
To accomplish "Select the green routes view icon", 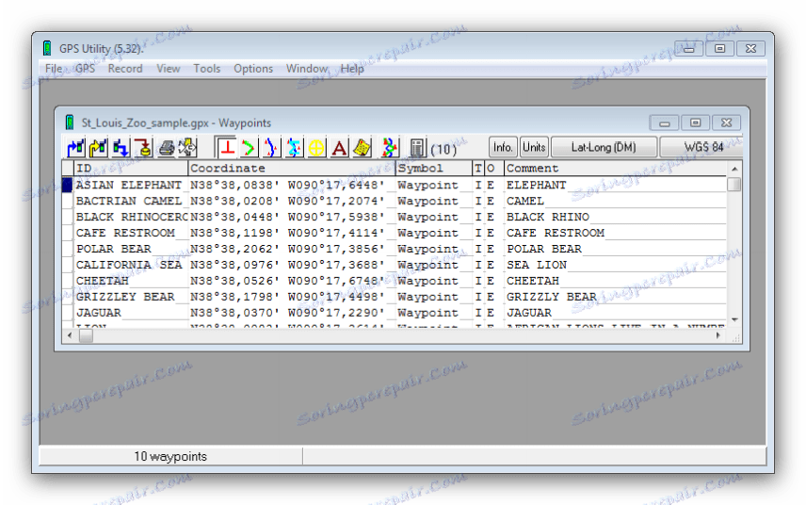I will 249,148.
